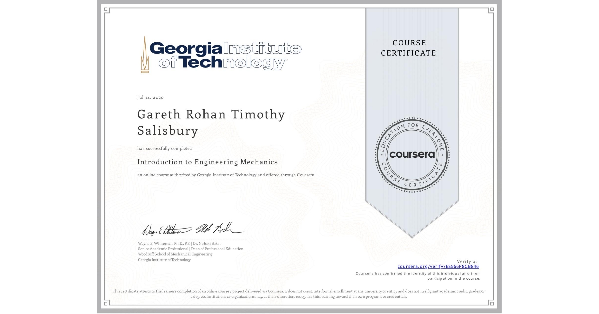
Task: Click the Jul 14, 2020 date text
Action: pyautogui.click(x=150, y=97)
